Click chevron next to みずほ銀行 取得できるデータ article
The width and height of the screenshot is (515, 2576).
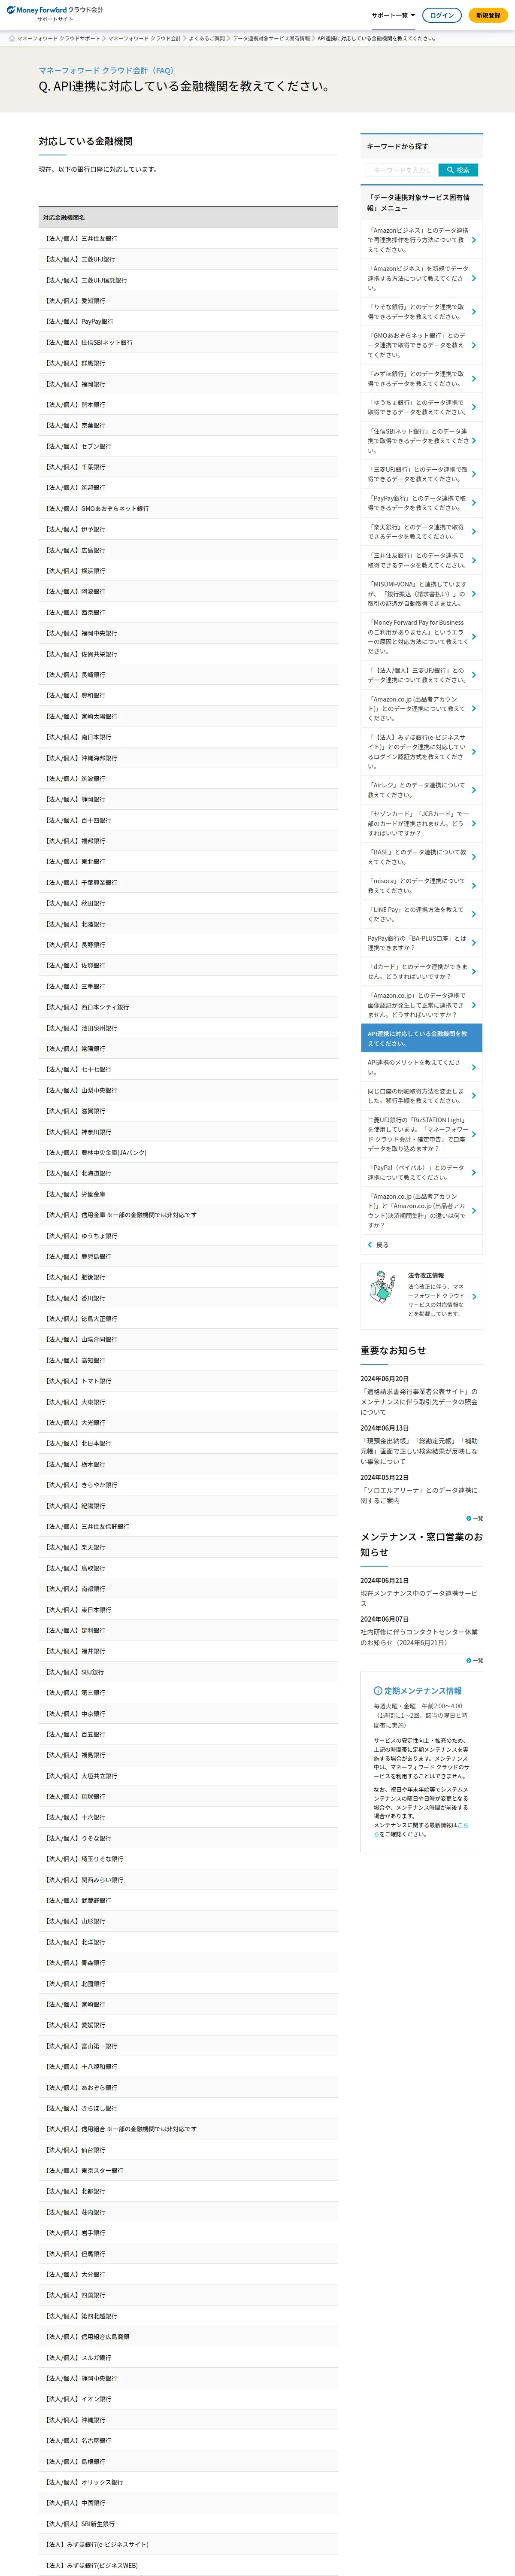pyautogui.click(x=474, y=379)
